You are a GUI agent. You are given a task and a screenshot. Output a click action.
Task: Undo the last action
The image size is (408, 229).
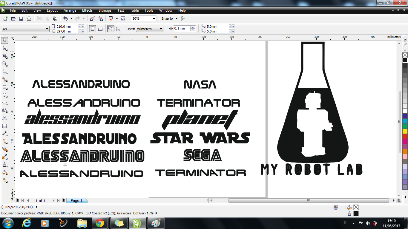pos(65,18)
